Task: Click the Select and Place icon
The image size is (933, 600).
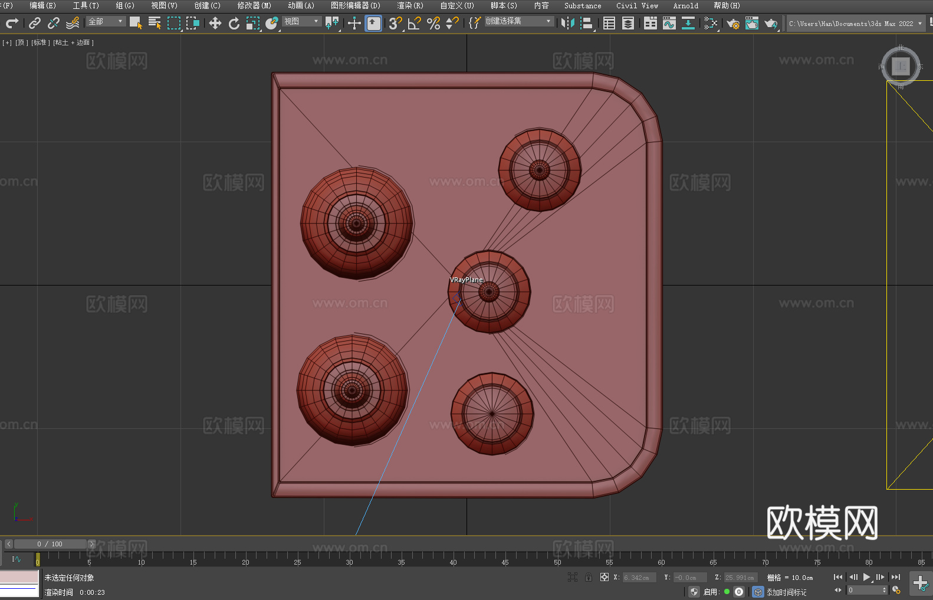Action: (272, 23)
